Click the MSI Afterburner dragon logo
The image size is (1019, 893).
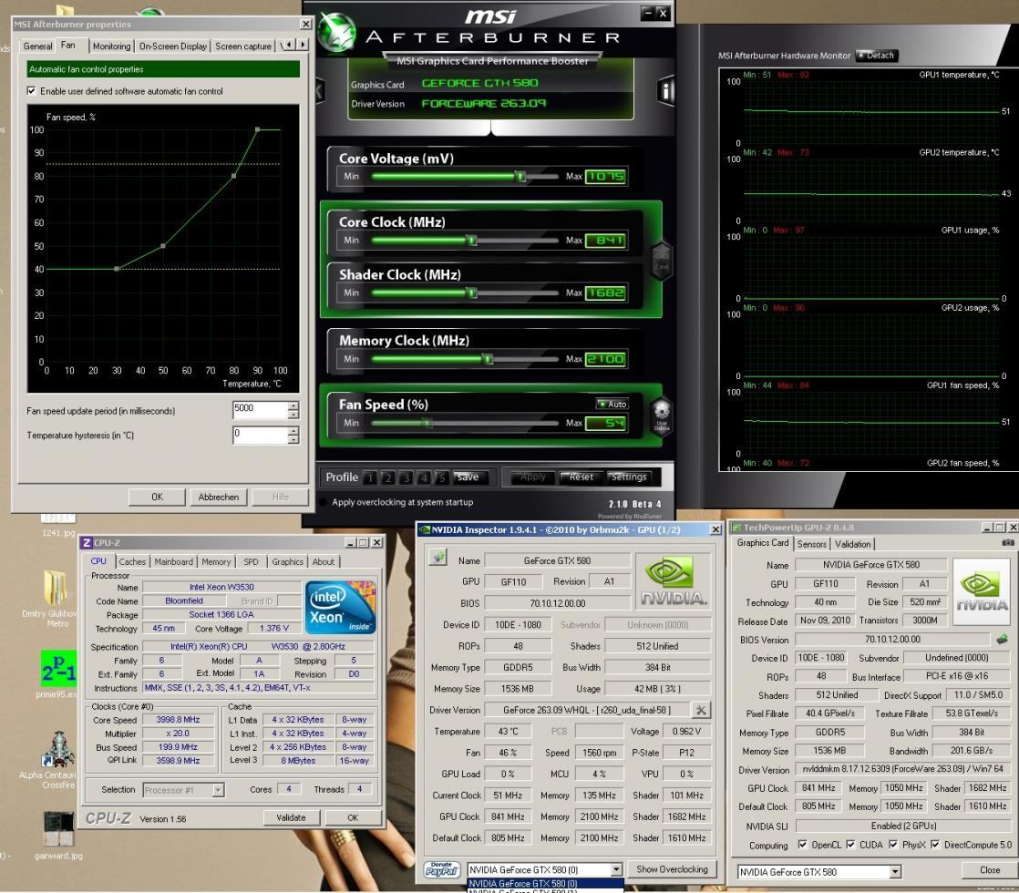pyautogui.click(x=336, y=32)
